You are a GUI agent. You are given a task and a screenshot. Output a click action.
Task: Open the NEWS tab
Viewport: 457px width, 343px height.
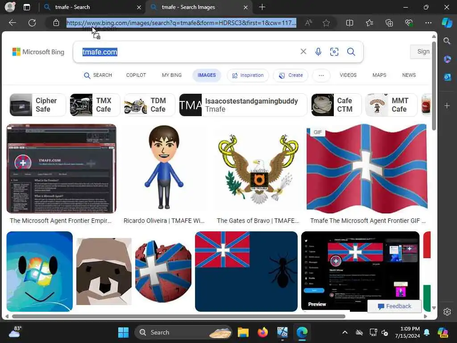[x=409, y=75]
